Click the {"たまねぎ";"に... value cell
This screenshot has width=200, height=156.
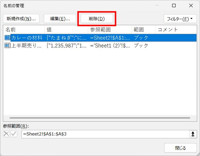pos(66,38)
